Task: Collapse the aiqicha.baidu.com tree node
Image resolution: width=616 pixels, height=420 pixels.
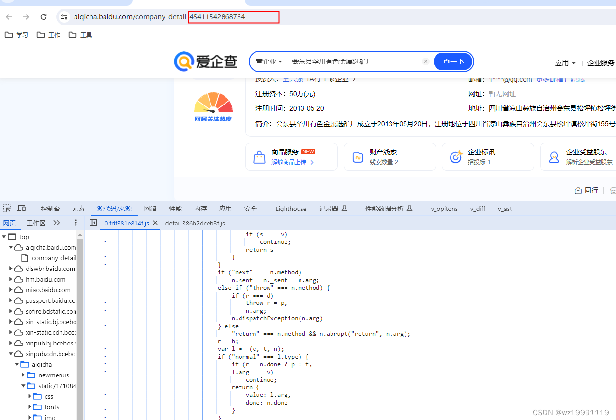Action: pyautogui.click(x=11, y=247)
